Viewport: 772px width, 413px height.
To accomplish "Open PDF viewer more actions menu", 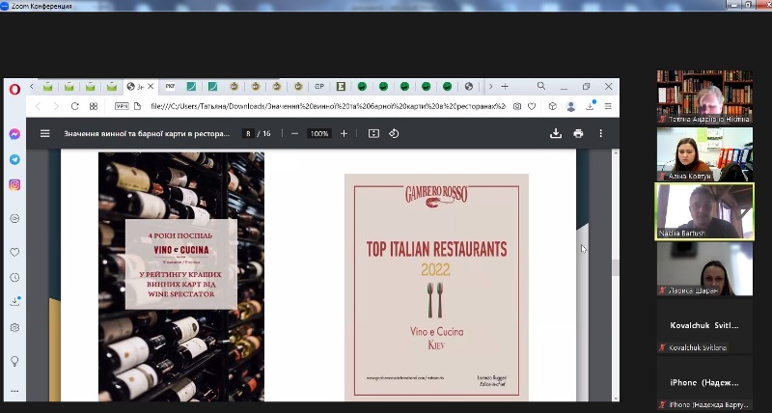I will pos(600,133).
